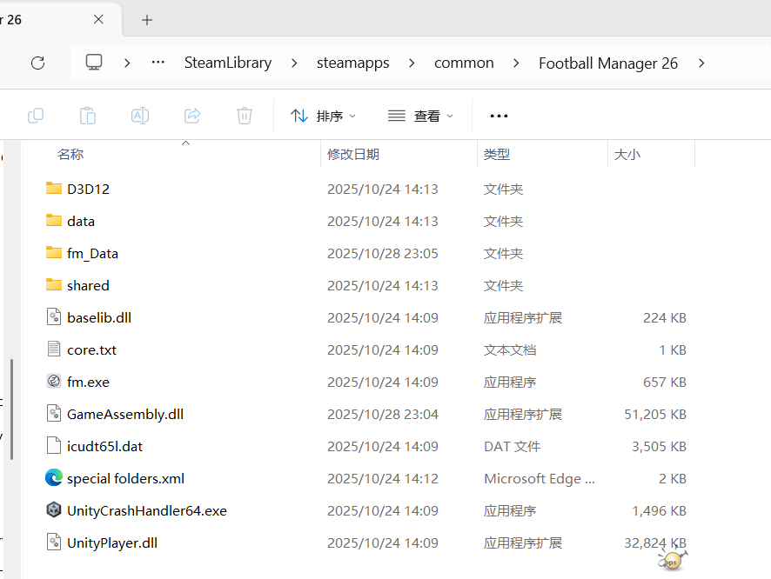Open the three-dot more options menu
This screenshot has width=771, height=579.
(x=499, y=116)
